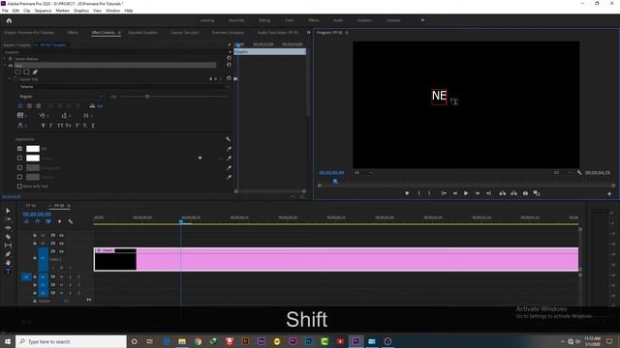Click the Stroke white color swatch
620x348 pixels.
[33, 159]
